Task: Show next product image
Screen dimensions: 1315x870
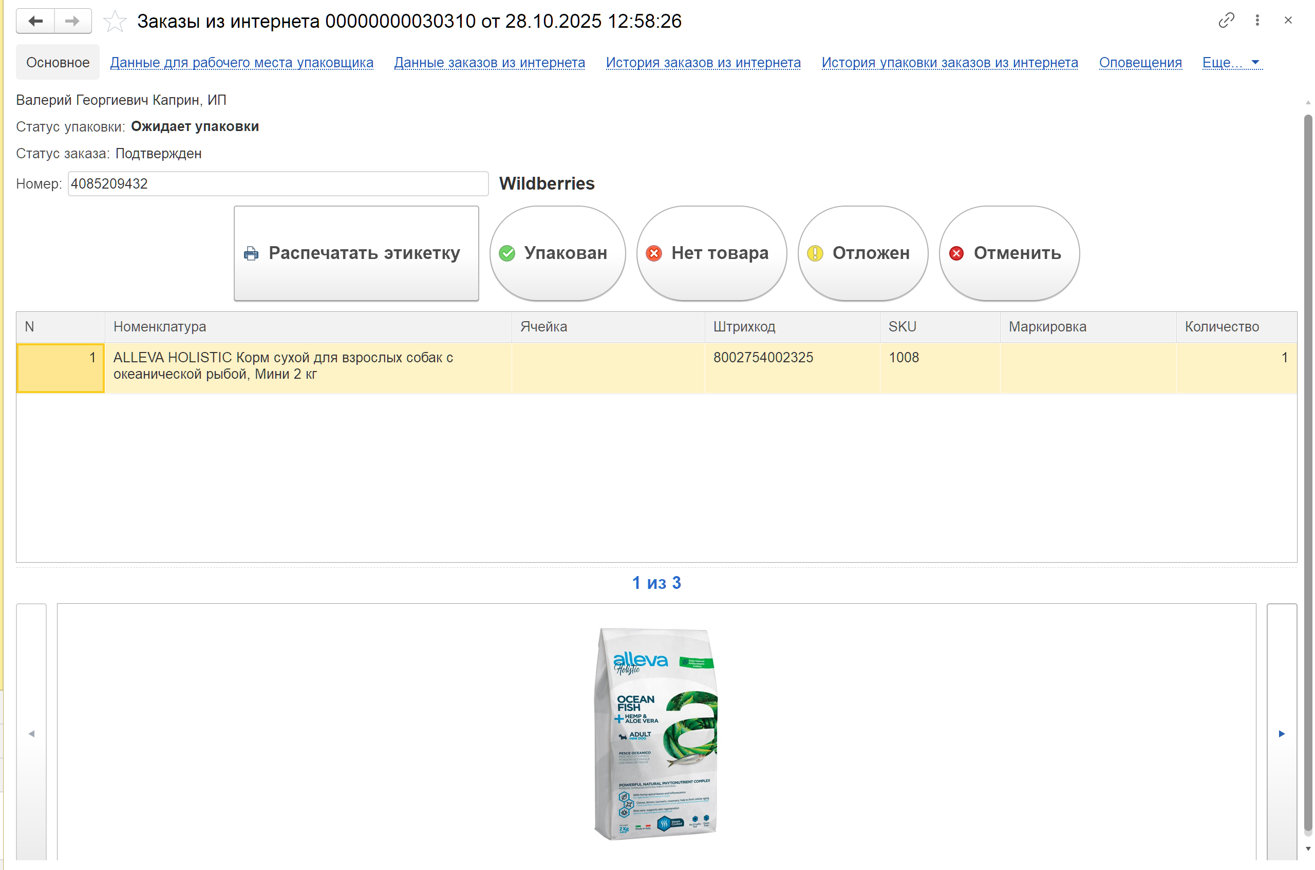Action: 1282,733
